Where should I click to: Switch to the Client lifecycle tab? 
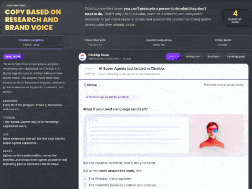coord(95,43)
